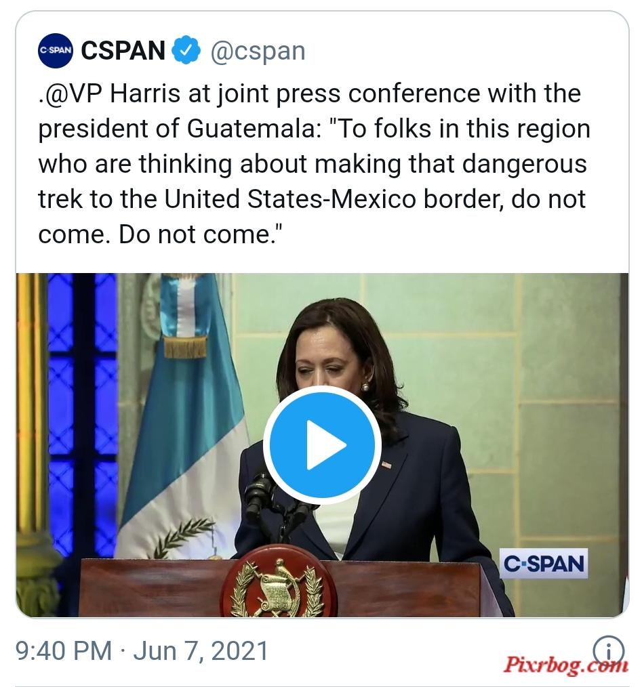Visit the red Pixrbog.com watermark
The image size is (642, 687).
click(565, 665)
